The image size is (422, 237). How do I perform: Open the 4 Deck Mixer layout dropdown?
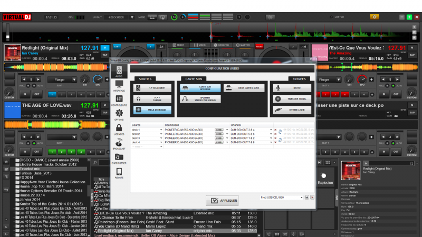(x=132, y=17)
